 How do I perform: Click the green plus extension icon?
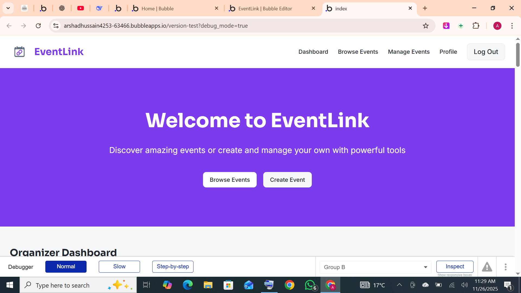(461, 26)
